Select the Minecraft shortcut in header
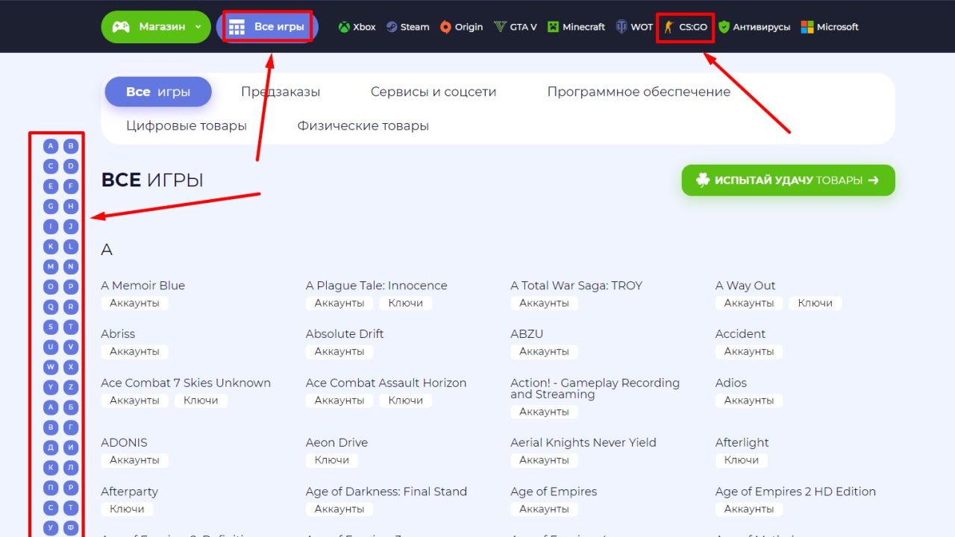The width and height of the screenshot is (955, 537). click(x=576, y=27)
